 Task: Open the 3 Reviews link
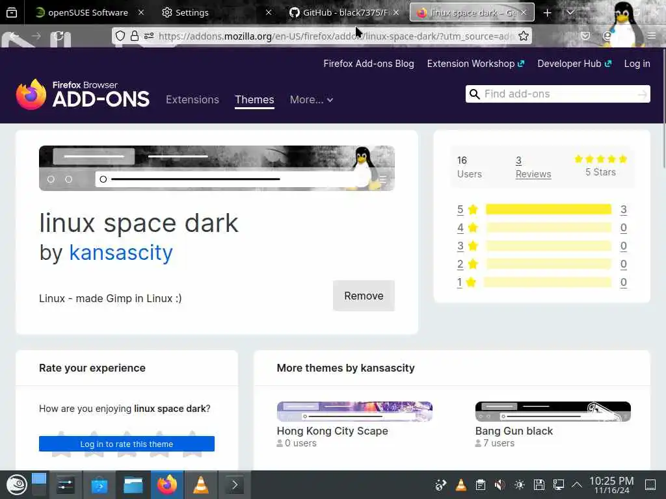pyautogui.click(x=533, y=167)
